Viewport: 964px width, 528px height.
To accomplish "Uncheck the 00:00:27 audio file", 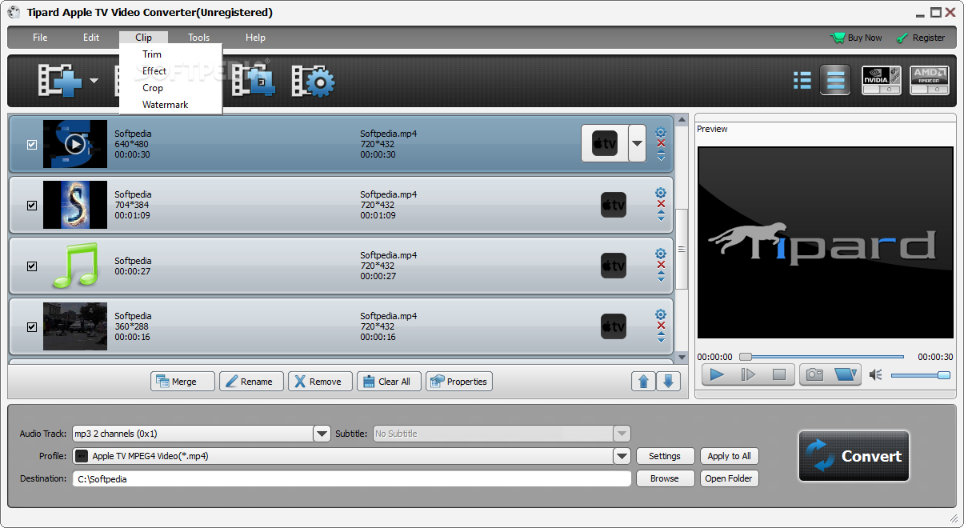I will click(x=32, y=266).
